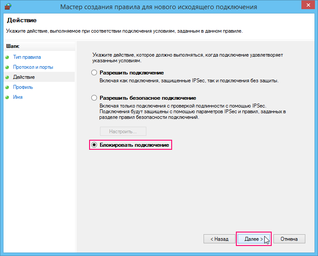Close the rule wizard window
The image size is (318, 256).
(308, 5)
